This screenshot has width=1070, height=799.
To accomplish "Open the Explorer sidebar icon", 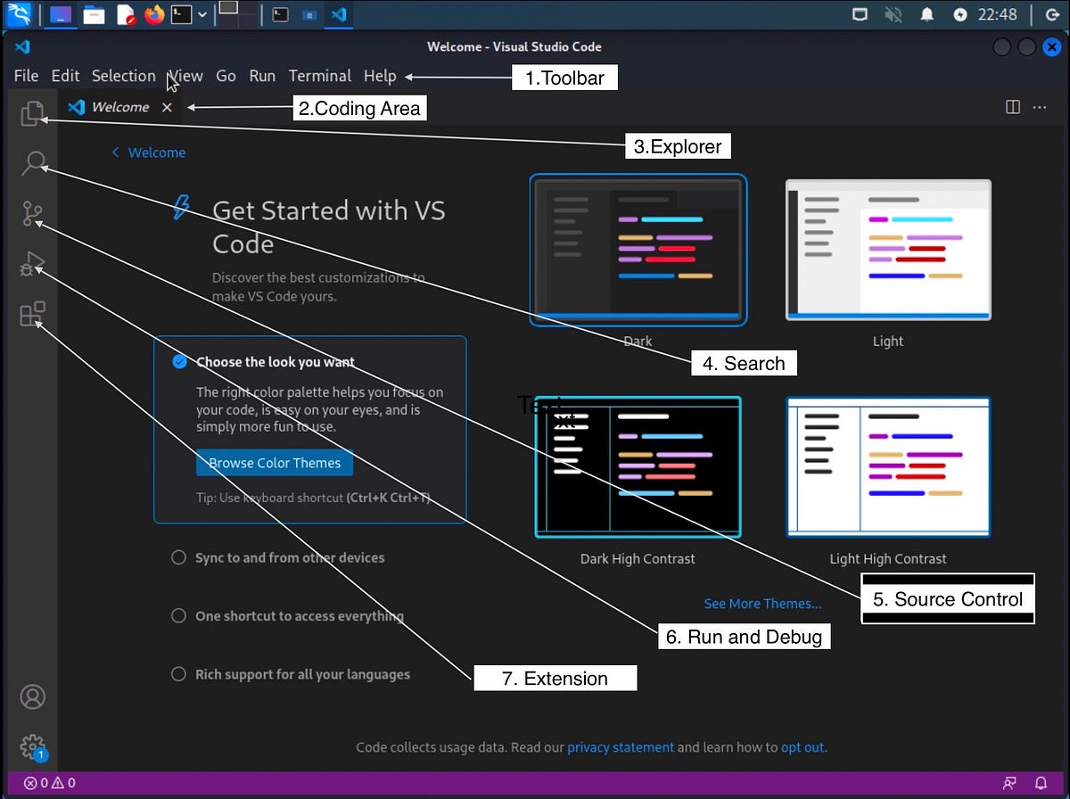I will point(32,113).
